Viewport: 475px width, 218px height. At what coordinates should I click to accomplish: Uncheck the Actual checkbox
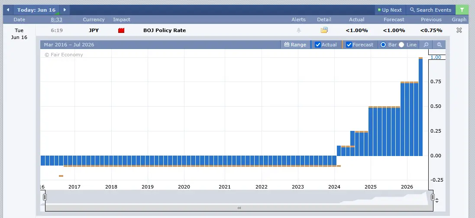[x=318, y=45]
